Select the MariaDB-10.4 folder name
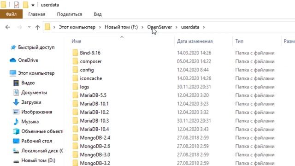295x166 pixels. 94,129
